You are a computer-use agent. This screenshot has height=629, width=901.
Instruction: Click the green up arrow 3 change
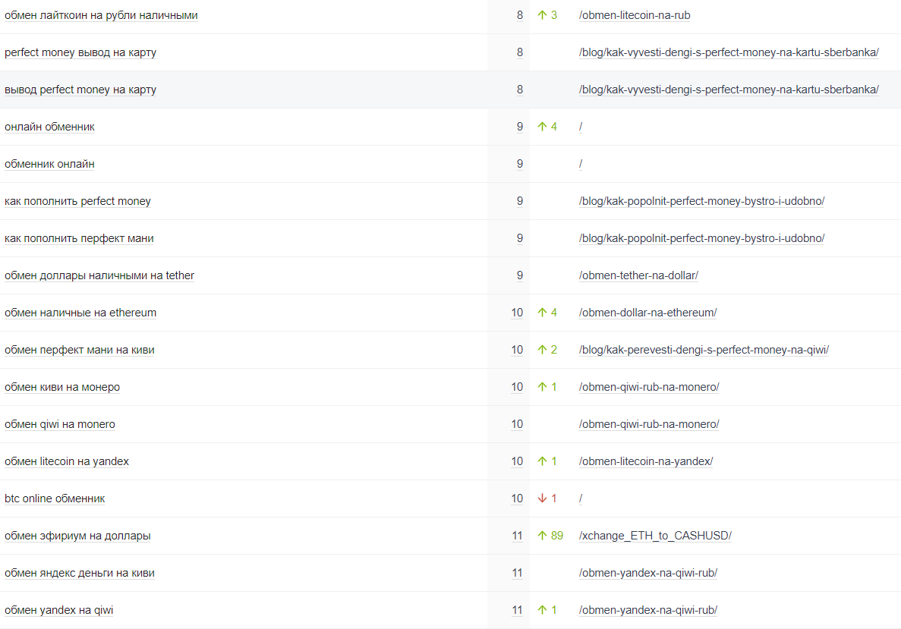[x=547, y=15]
